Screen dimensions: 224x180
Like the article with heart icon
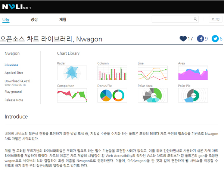[183, 39]
